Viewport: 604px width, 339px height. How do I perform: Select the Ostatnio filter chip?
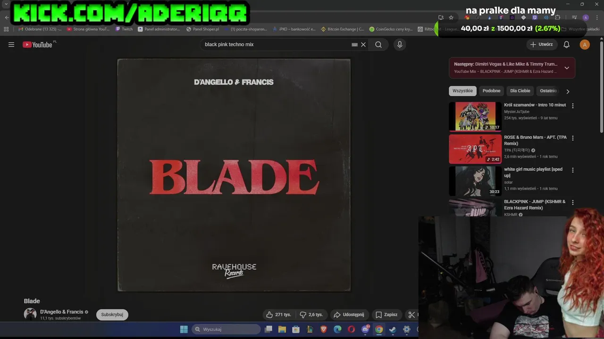point(548,91)
